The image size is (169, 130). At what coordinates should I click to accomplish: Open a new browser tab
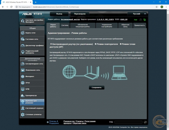click(35, 2)
